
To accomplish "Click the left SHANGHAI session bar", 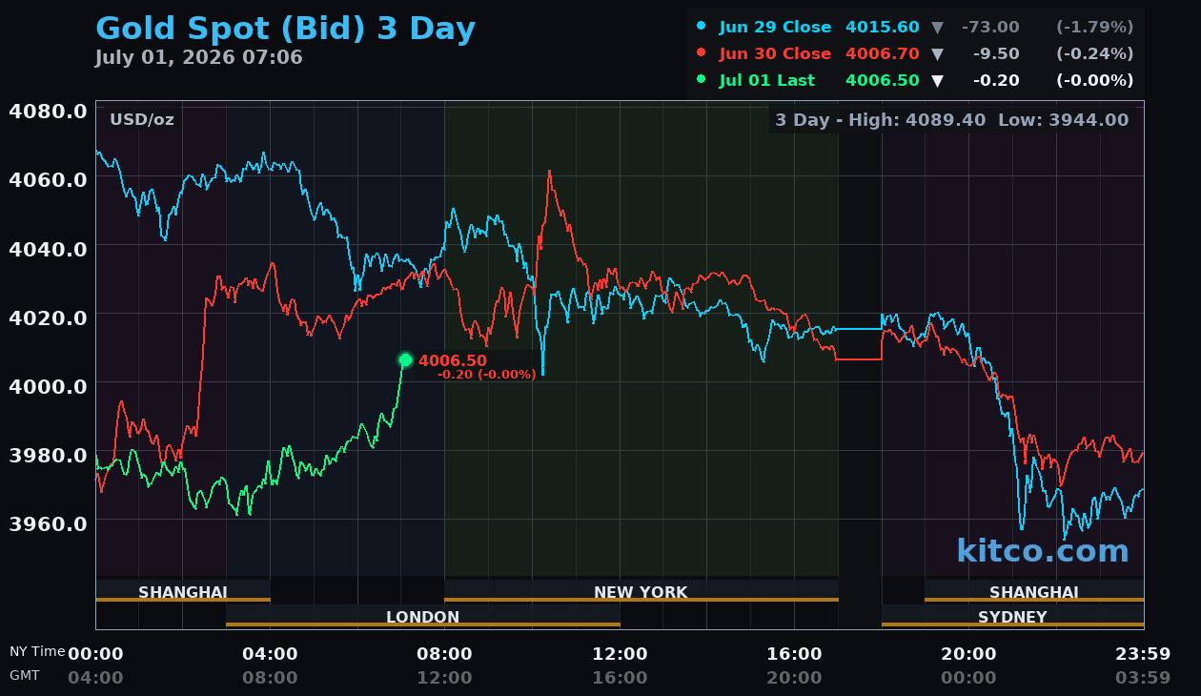I will click(x=183, y=591).
